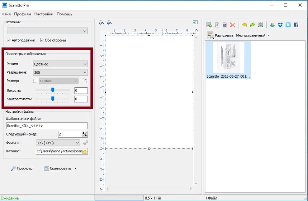Uncheck the Автоподатчик checkbox
Screen dimensions: 308x201
pos(9,40)
